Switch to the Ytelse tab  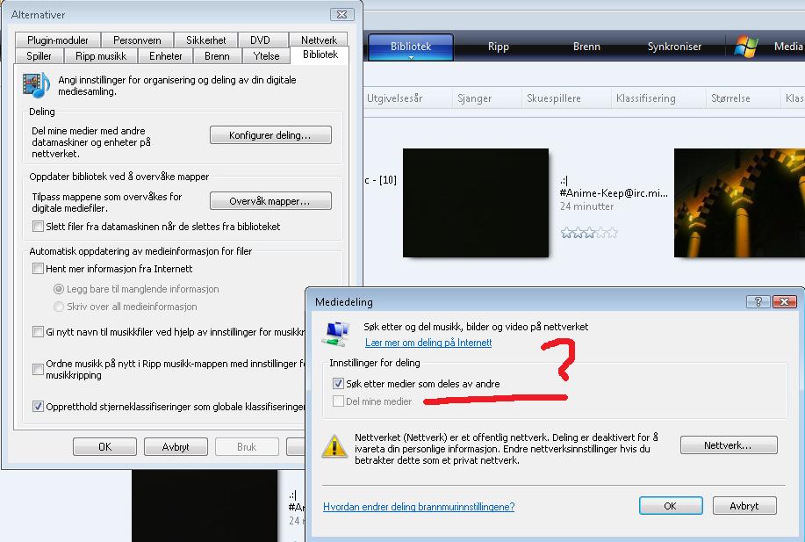click(x=267, y=56)
